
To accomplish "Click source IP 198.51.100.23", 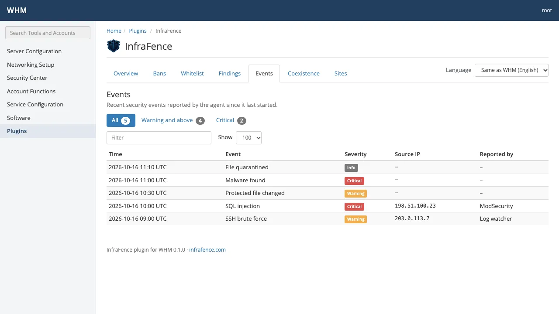I will [x=415, y=206].
